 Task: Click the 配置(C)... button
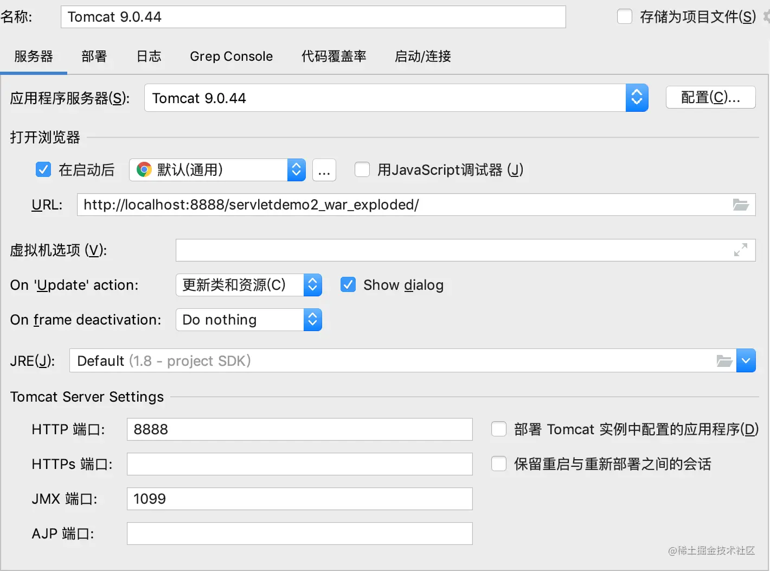710,97
